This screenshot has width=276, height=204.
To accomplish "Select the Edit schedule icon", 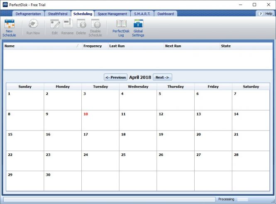I will point(55,27).
